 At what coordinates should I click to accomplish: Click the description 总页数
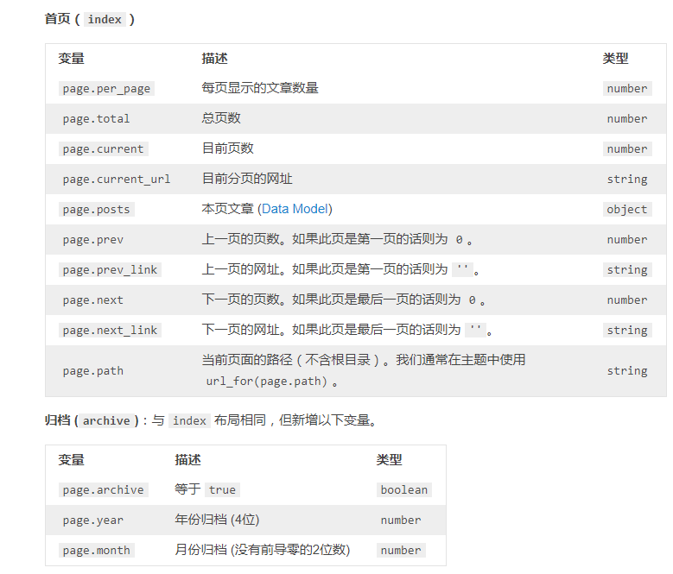(x=221, y=118)
